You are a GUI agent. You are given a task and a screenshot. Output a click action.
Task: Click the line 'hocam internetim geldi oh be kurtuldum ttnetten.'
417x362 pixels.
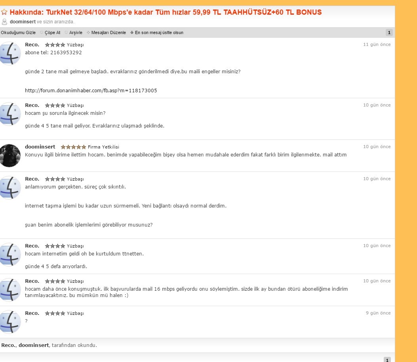tap(84, 254)
